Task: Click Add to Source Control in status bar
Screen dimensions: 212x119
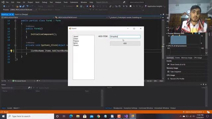Action: pos(193,112)
